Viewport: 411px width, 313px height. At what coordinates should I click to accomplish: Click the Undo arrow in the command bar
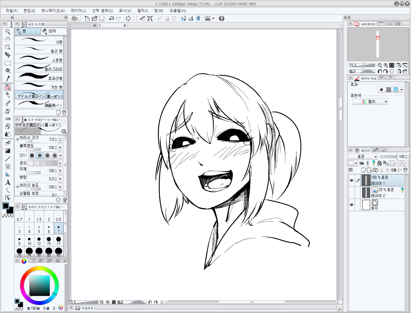[x=111, y=19]
